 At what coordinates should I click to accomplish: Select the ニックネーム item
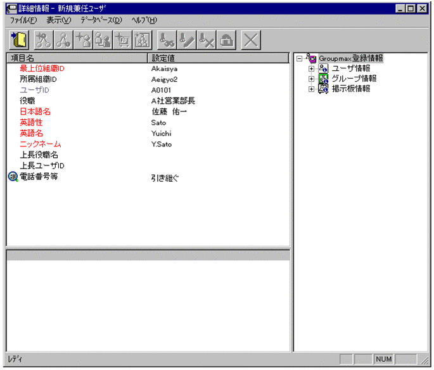40,144
